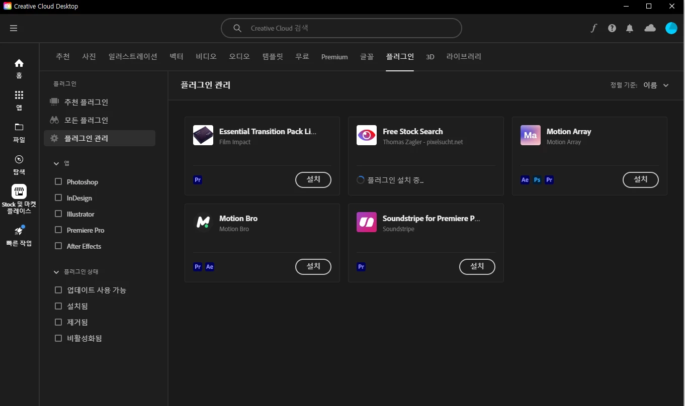Switch to the 무료 tab
The width and height of the screenshot is (685, 406).
(x=302, y=57)
